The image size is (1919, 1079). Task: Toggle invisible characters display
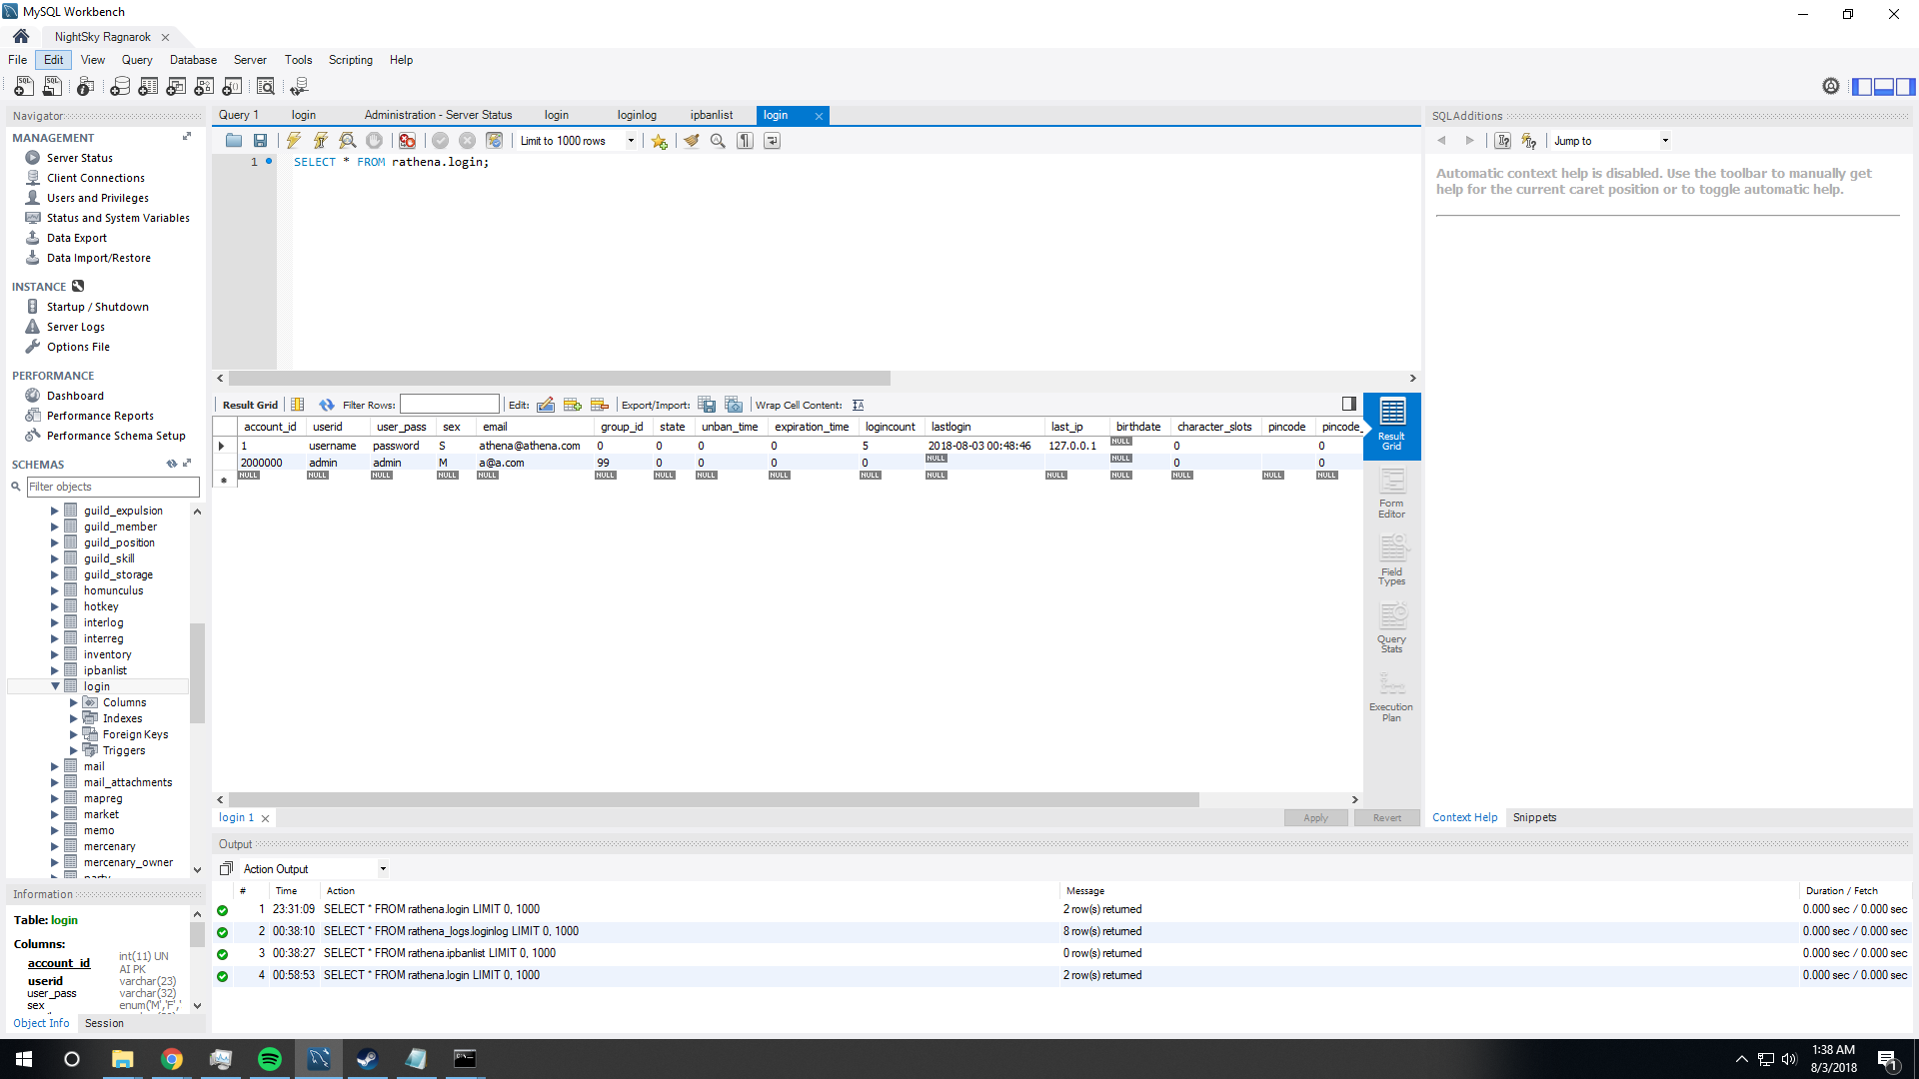tap(745, 141)
